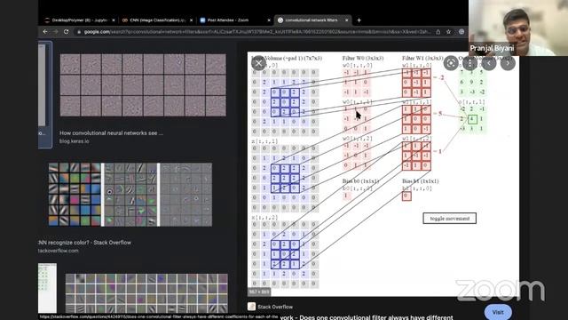
Task: Close the Desktop/Polymer Jupyter tab
Action: [x=114, y=20]
